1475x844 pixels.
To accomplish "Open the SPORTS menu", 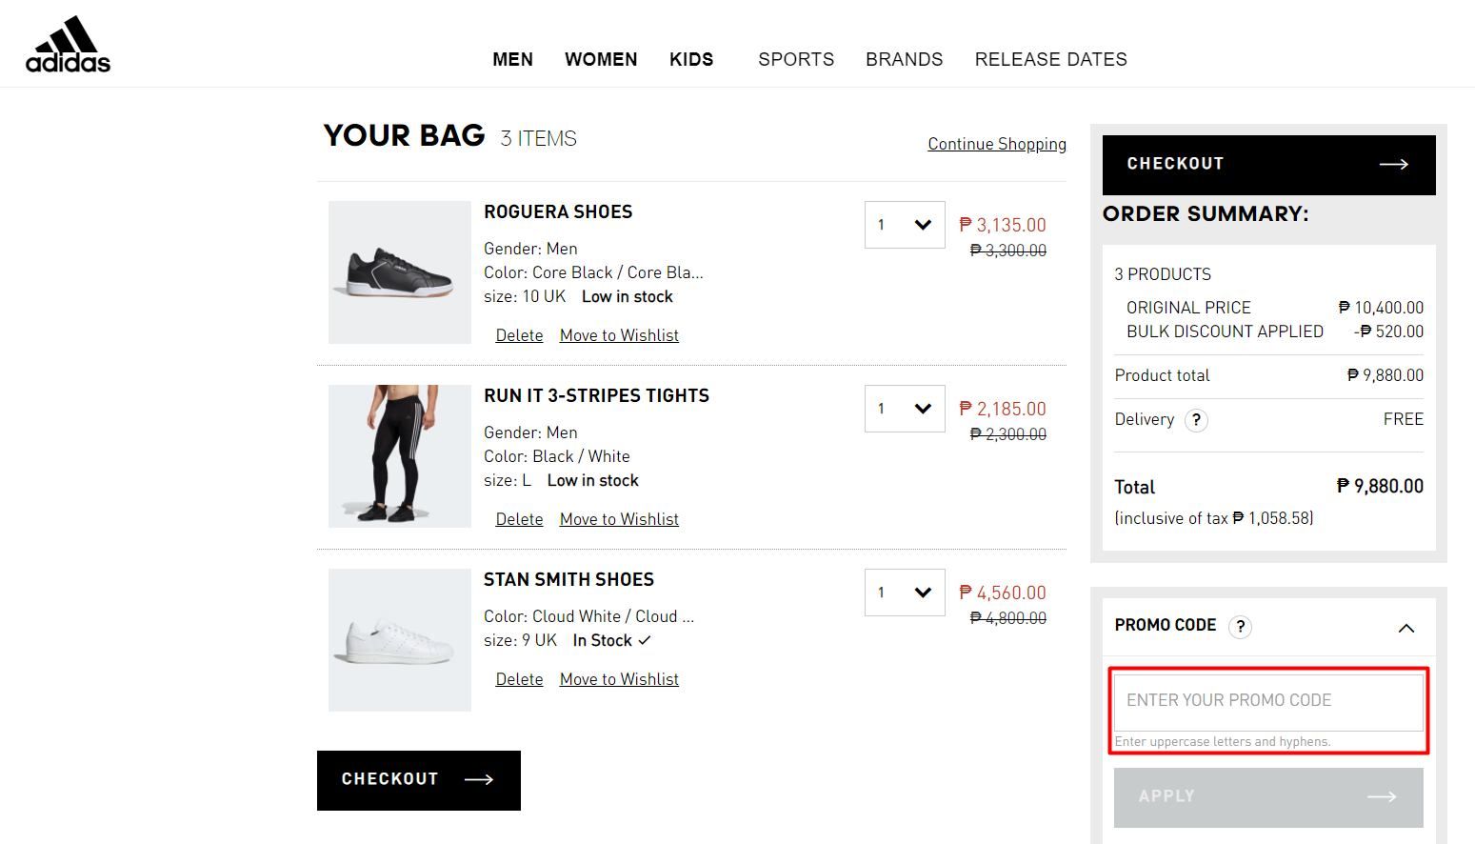I will pyautogui.click(x=796, y=59).
